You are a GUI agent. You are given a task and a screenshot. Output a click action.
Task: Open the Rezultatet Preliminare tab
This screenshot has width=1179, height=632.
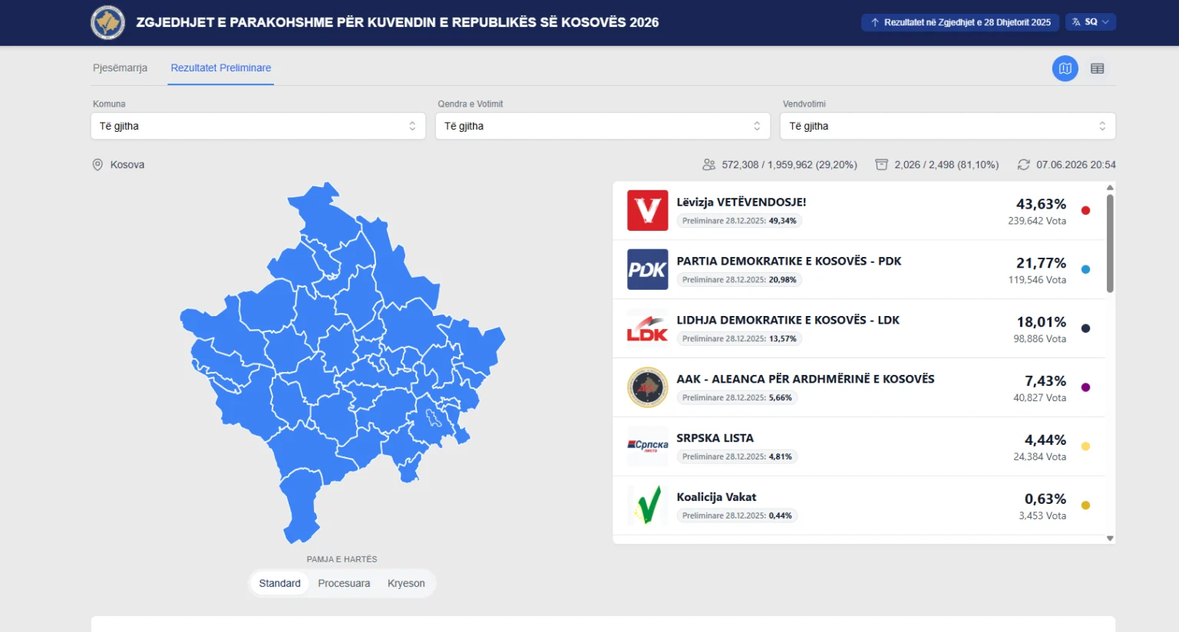pyautogui.click(x=221, y=67)
